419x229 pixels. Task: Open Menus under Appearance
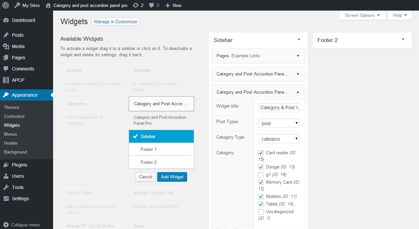pyautogui.click(x=10, y=134)
